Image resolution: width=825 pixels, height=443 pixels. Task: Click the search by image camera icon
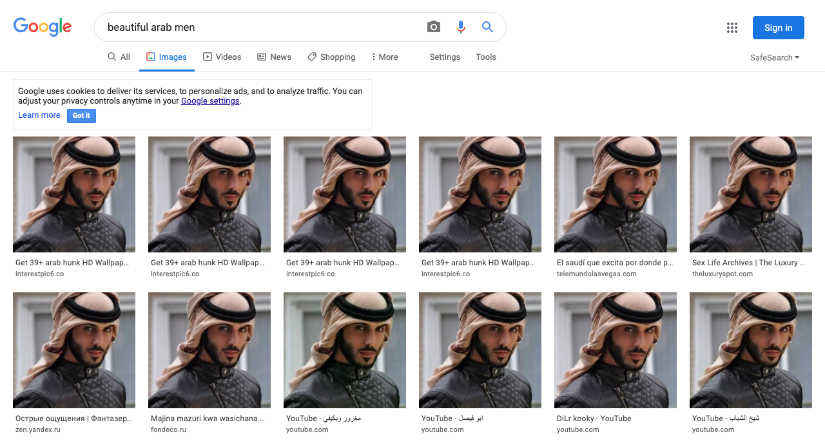click(434, 27)
